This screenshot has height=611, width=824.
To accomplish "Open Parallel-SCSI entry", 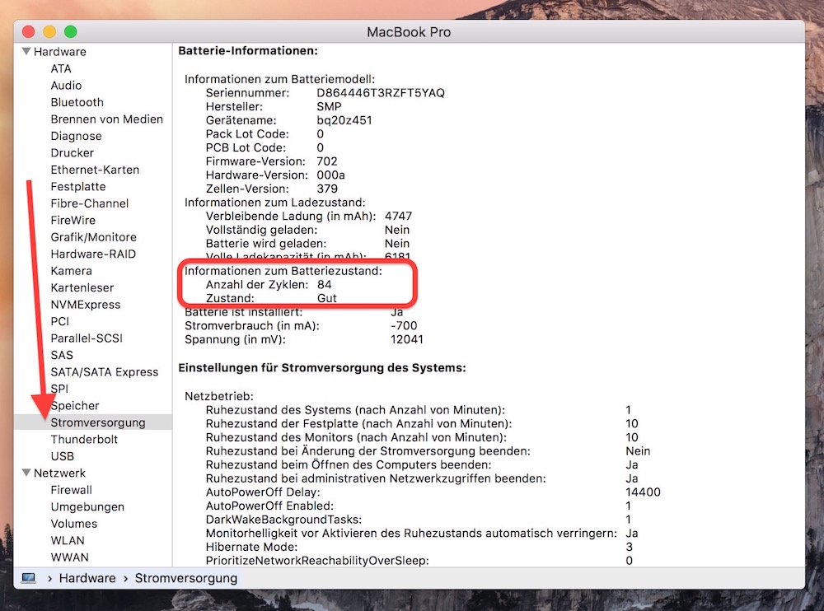I will [87, 338].
